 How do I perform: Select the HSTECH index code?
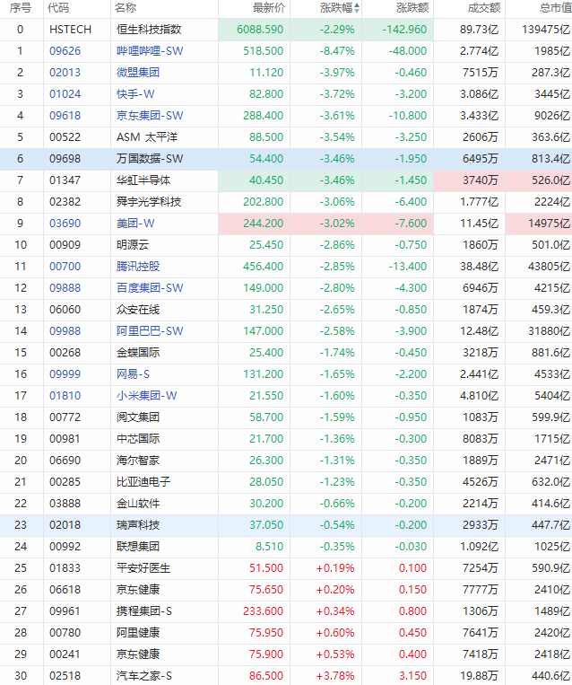point(70,30)
